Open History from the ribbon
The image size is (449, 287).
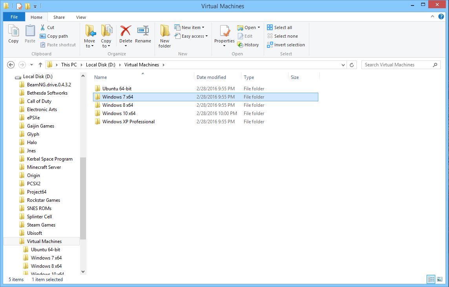coord(248,45)
